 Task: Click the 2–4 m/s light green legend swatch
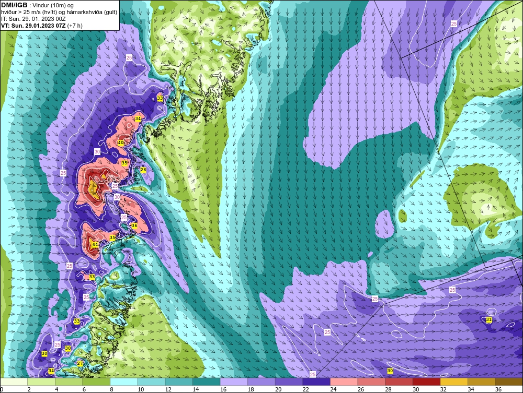click(41, 382)
